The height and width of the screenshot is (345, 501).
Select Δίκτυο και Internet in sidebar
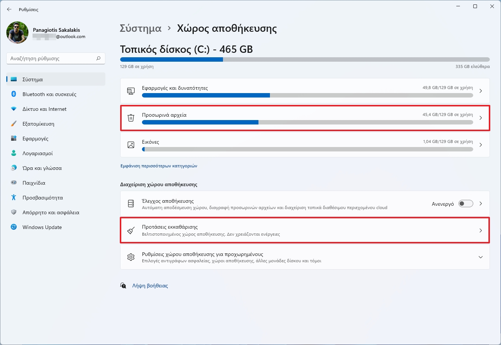[44, 109]
